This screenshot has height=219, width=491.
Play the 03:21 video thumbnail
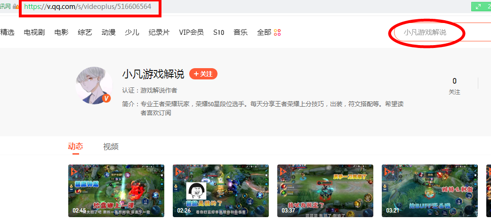[x=430, y=191]
